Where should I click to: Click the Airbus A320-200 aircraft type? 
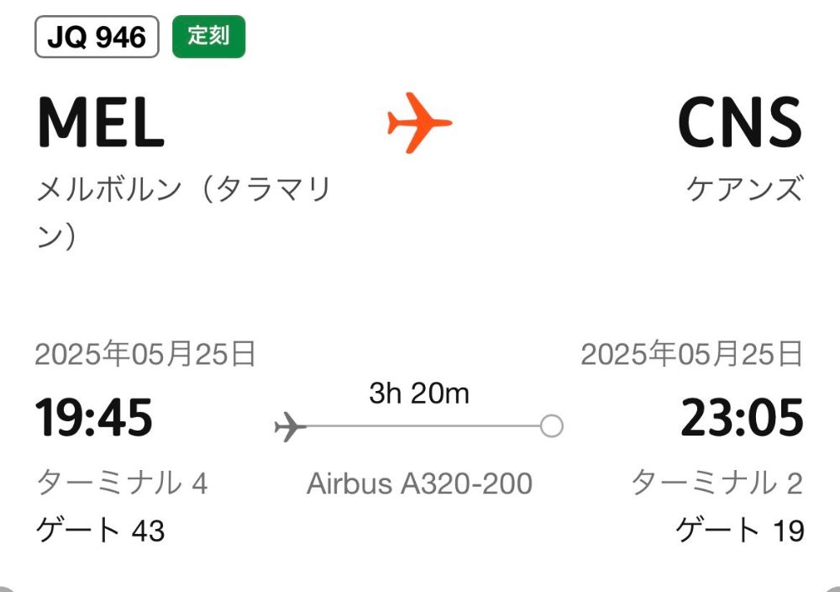pyautogui.click(x=419, y=484)
